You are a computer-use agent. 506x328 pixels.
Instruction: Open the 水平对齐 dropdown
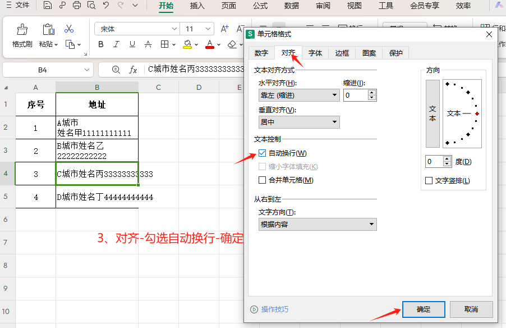click(299, 95)
